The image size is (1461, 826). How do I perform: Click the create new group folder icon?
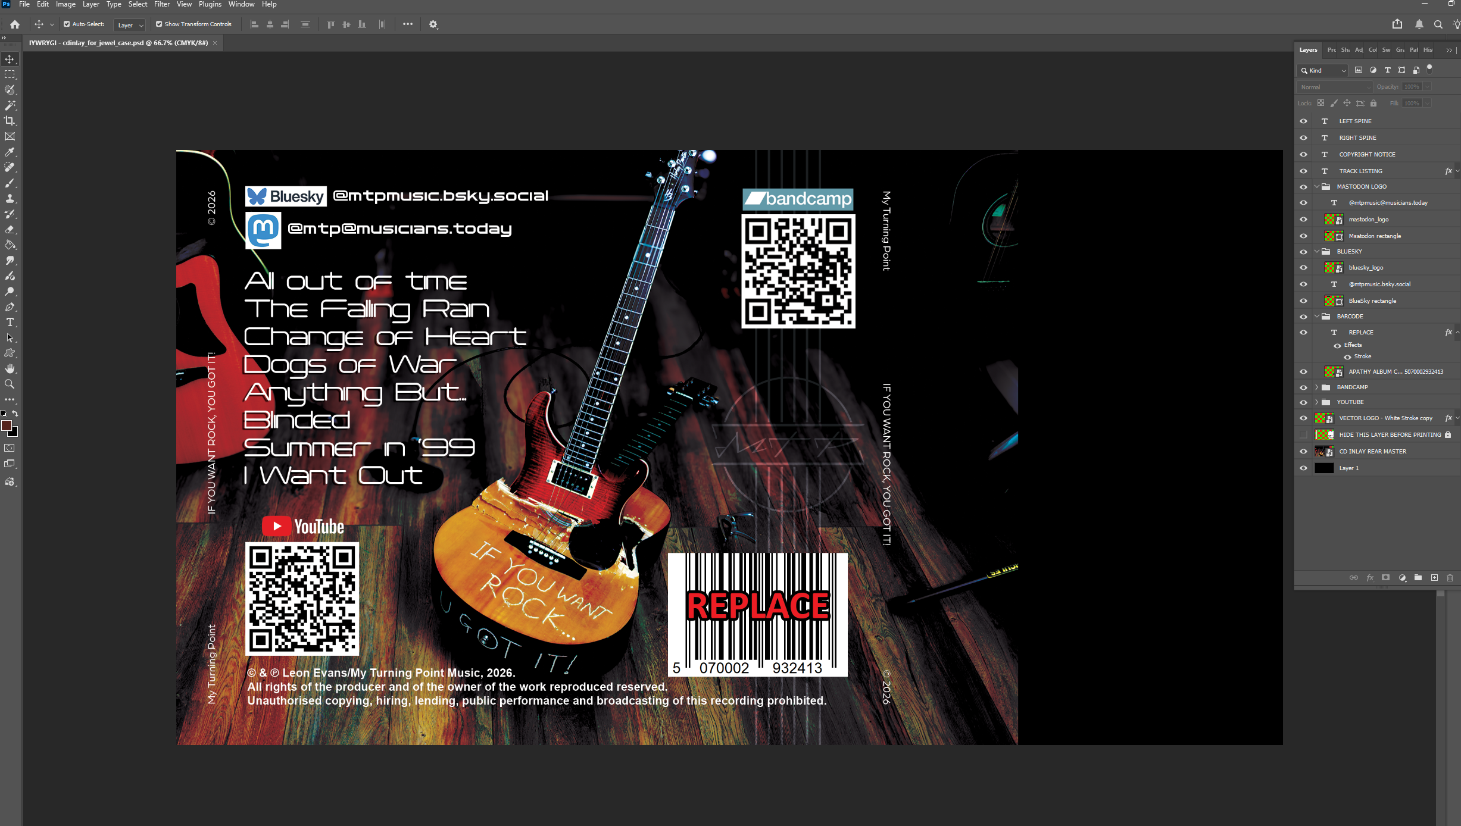click(1418, 578)
